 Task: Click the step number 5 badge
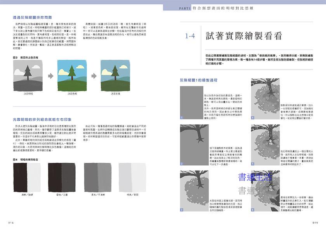tap(253, 164)
